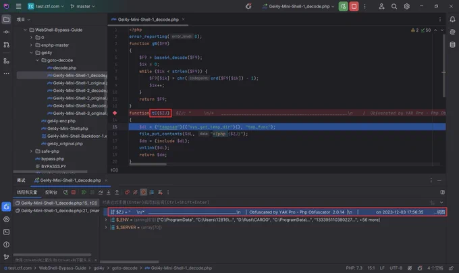Open Database tool window icon
The height and width of the screenshot is (273, 459).
coord(452,45)
